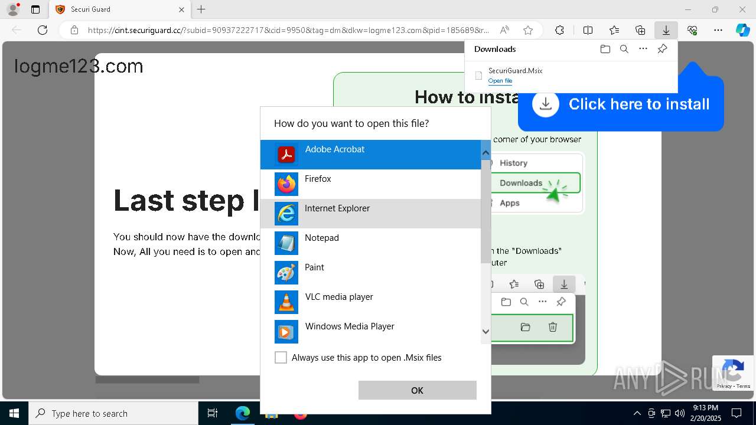Viewport: 756px width, 425px height.
Task: Select the Securi Guard tab
Action: (x=119, y=9)
